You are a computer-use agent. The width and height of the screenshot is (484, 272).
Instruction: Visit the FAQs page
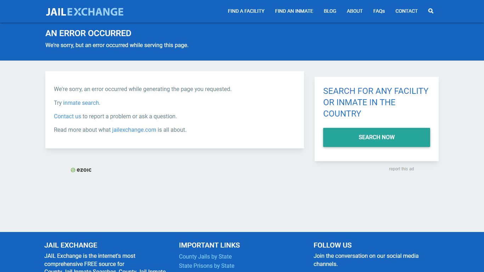[379, 11]
